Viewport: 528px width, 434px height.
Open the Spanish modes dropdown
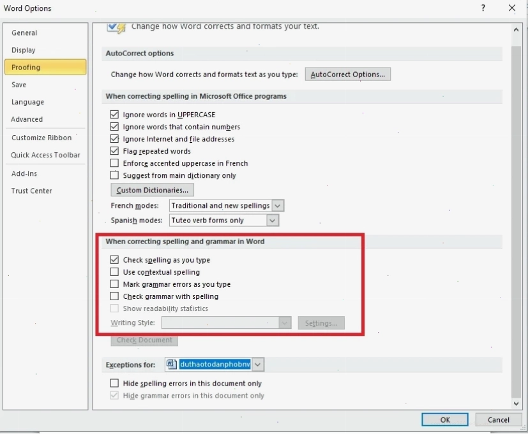(x=273, y=221)
